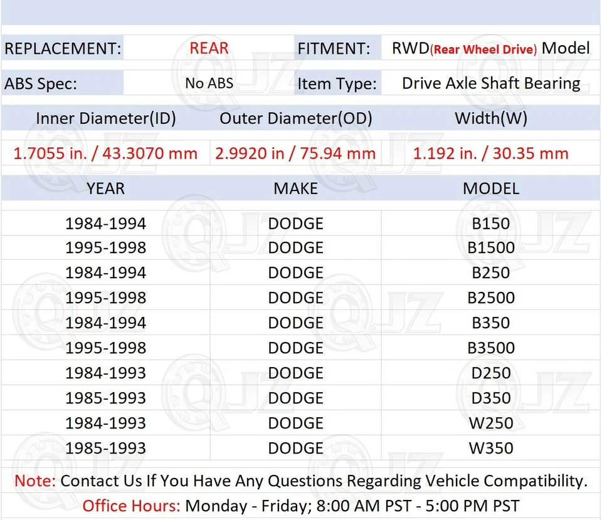The image size is (602, 520).
Task: Select the 1984-1993 year for W250
Action: [105, 423]
